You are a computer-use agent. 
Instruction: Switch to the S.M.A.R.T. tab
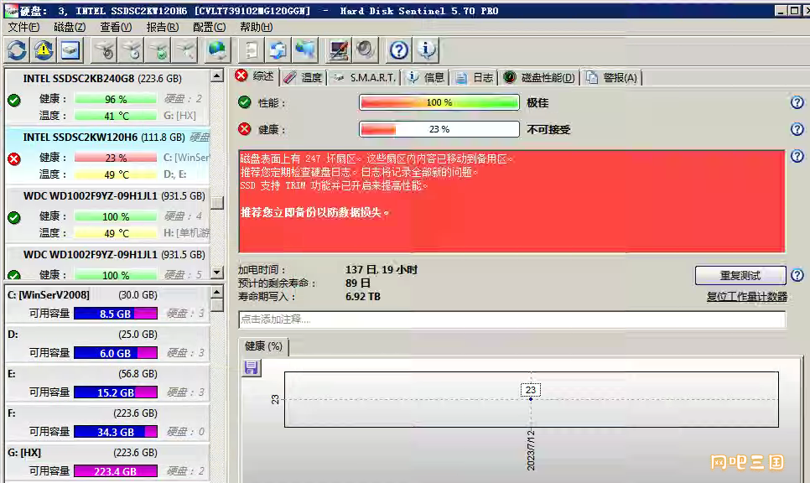pos(365,77)
